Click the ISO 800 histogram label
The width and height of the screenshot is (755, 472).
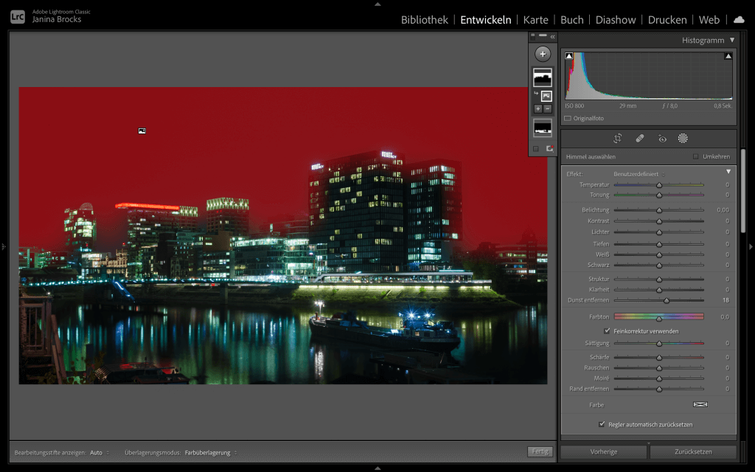pyautogui.click(x=574, y=106)
